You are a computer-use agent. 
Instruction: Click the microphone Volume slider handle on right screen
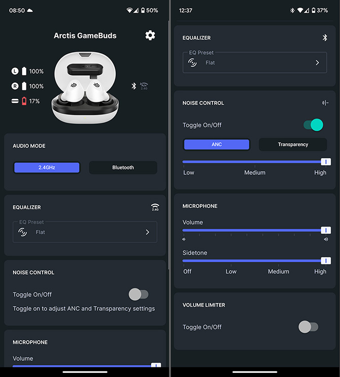[x=326, y=231]
